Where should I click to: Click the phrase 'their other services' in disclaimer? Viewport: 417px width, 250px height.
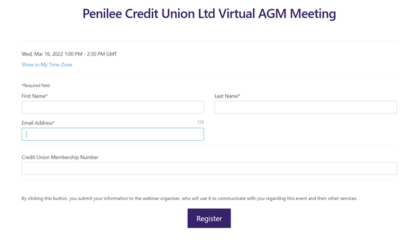(x=337, y=198)
